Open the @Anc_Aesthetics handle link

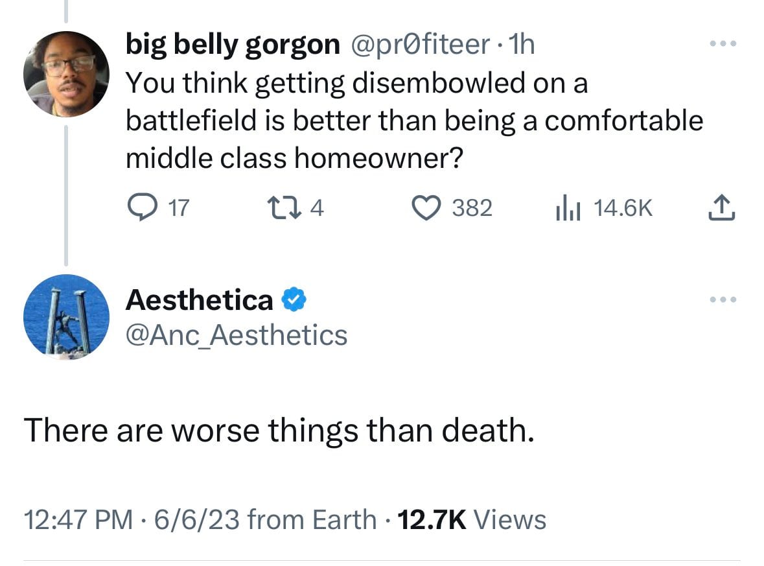pyautogui.click(x=237, y=335)
